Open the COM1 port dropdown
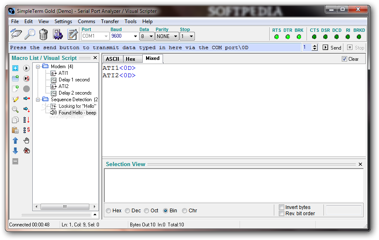The height and width of the screenshot is (240, 379). 106,36
